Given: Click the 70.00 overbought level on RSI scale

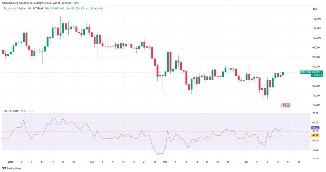Looking at the screenshot, I should [x=315, y=113].
